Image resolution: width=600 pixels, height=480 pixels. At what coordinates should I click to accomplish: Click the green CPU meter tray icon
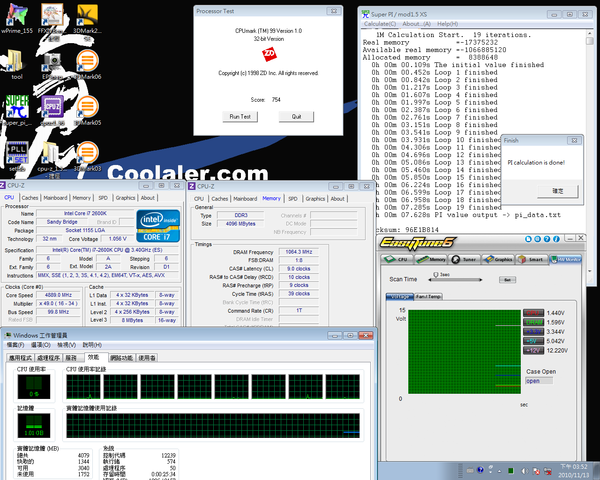[x=511, y=471]
